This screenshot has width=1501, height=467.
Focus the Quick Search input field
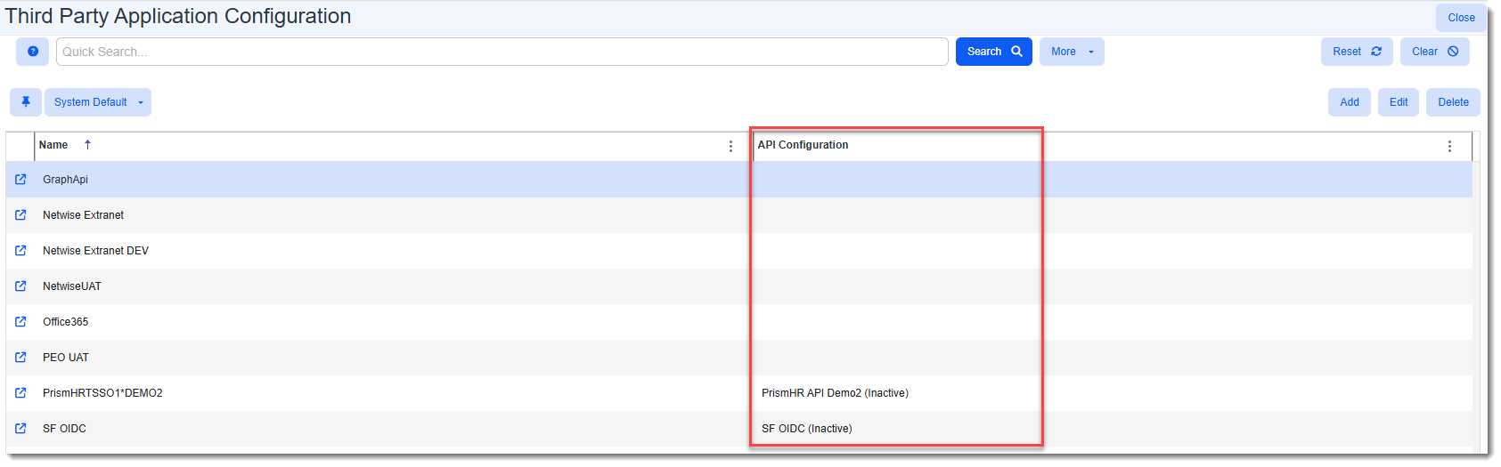coord(502,52)
